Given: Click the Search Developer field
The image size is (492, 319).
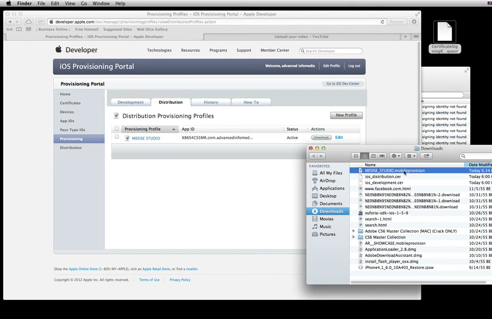Looking at the screenshot, I should [331, 51].
